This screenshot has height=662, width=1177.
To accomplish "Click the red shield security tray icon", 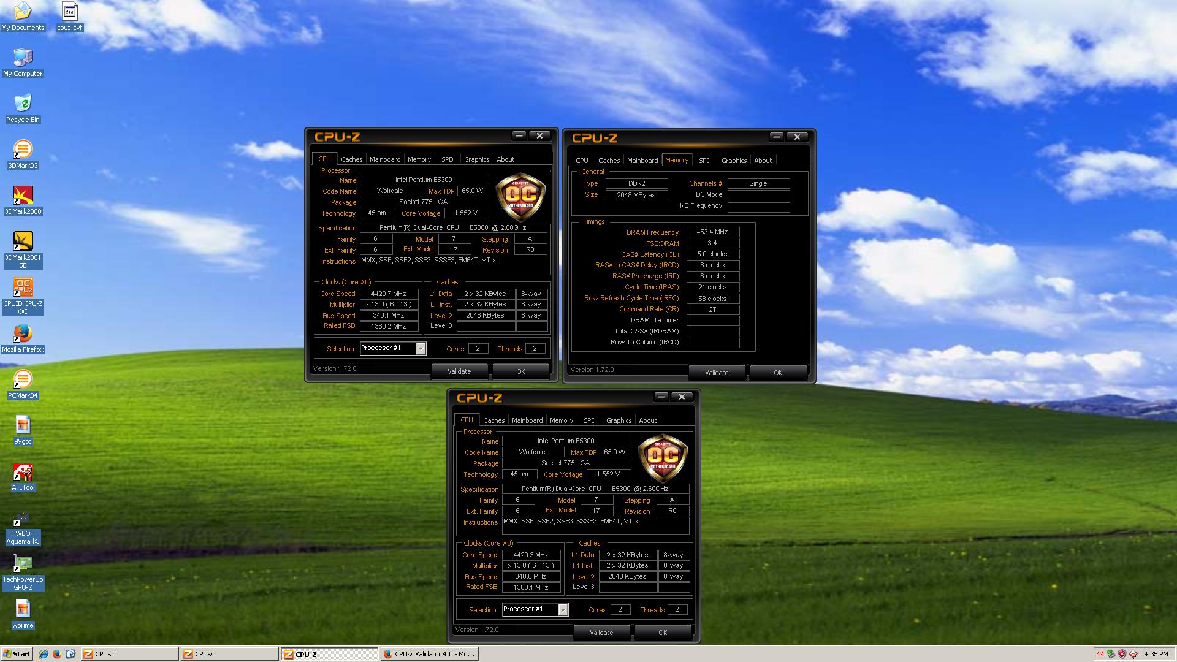I will 1122,654.
